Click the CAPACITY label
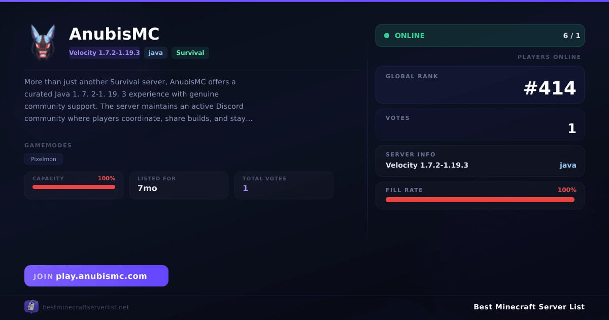 tap(48, 178)
